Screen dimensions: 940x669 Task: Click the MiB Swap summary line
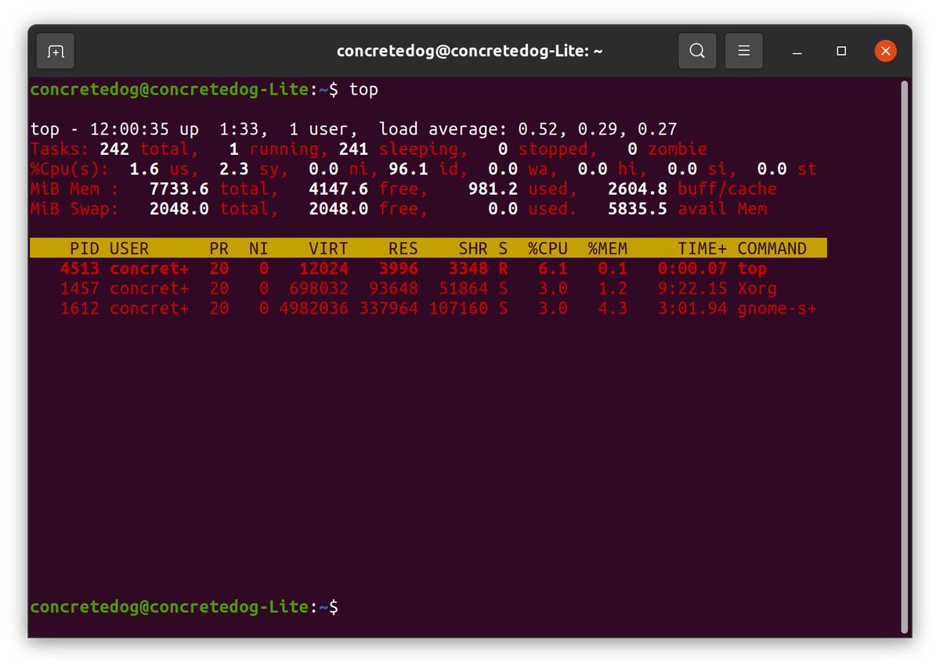coord(235,208)
